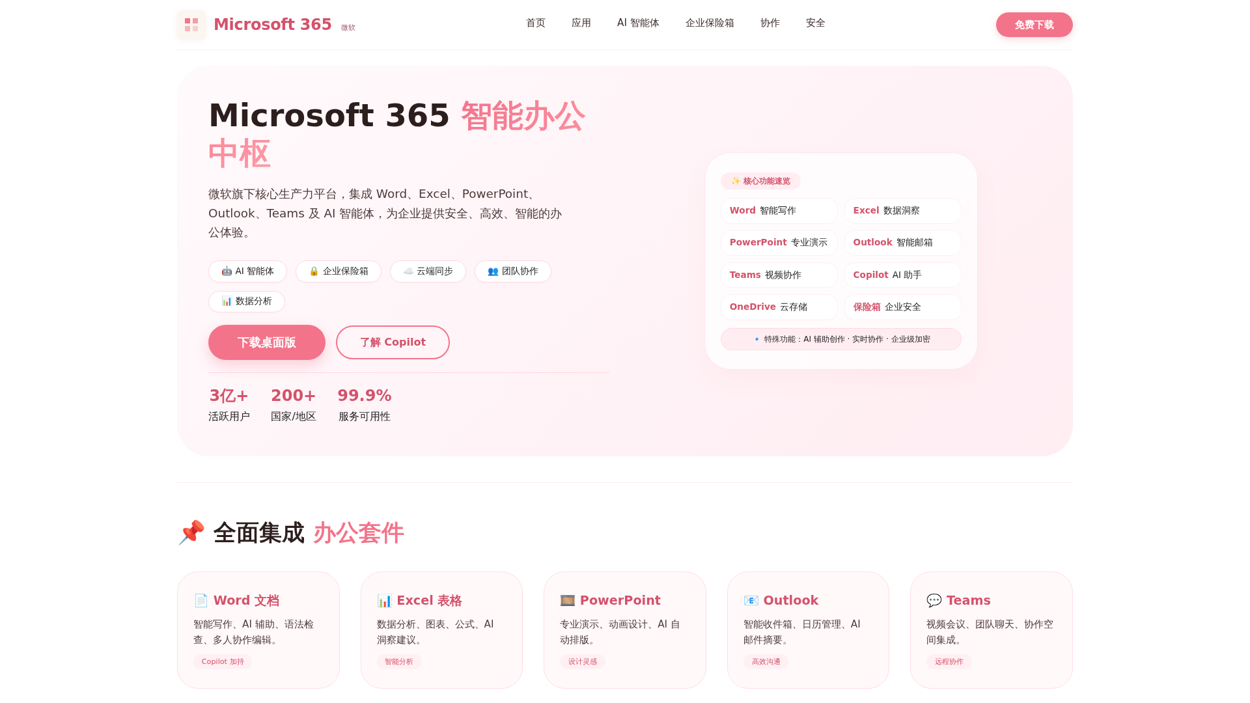This screenshot has height=703, width=1250.
Task: Click the Excel bar chart emoji icon
Action: pos(385,600)
